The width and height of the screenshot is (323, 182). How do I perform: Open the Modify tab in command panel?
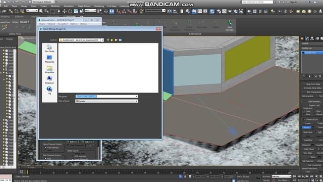pyautogui.click(x=307, y=38)
